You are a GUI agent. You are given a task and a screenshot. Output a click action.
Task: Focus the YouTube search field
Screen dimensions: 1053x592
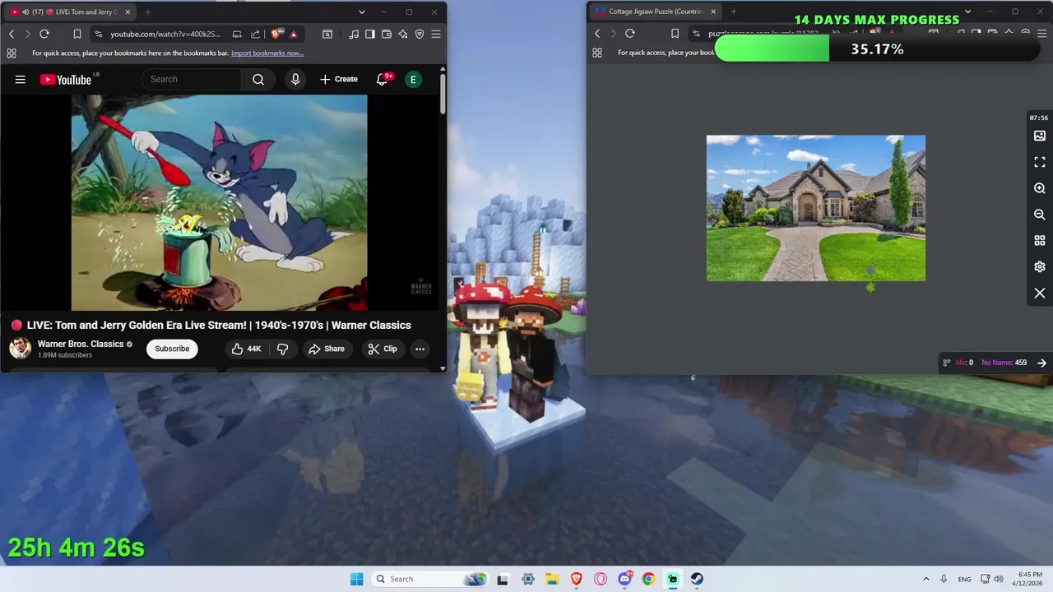pos(191,79)
